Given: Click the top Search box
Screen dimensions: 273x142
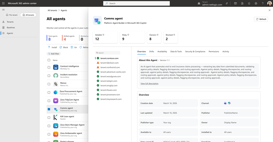Looking at the screenshot, I should click(x=137, y=3).
